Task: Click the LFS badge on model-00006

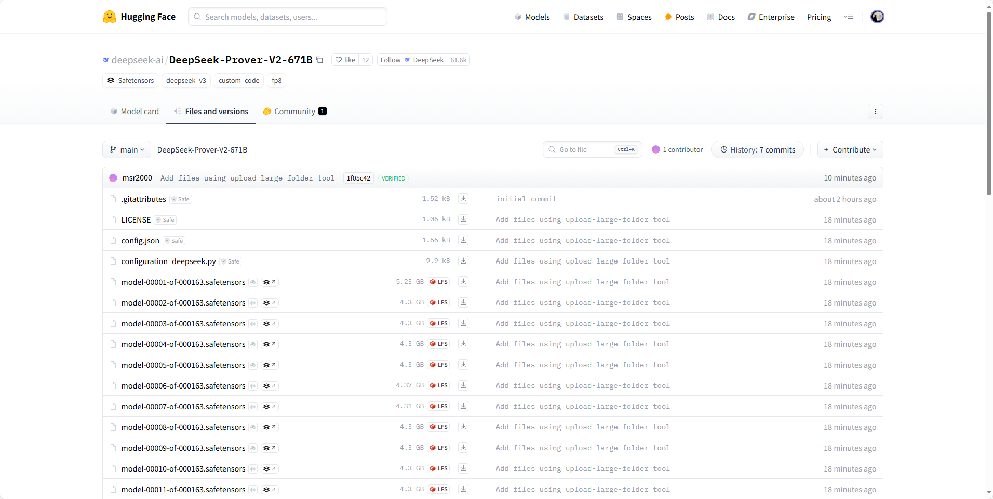Action: [x=439, y=385]
